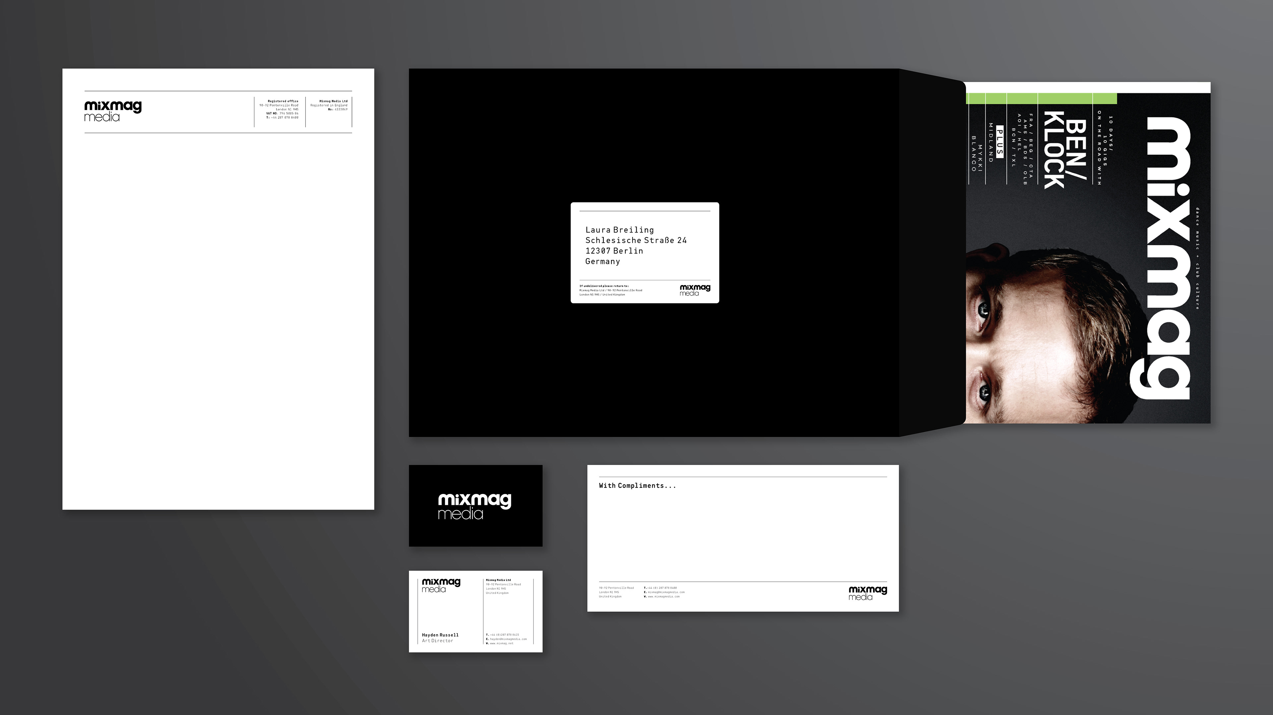Click the 'PLUS' label on the magazine cover
Screen dimensions: 1273x715
tap(1000, 142)
